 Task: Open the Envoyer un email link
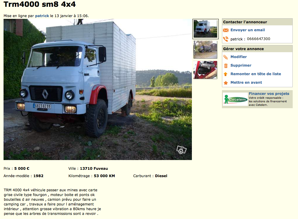pos(248,30)
